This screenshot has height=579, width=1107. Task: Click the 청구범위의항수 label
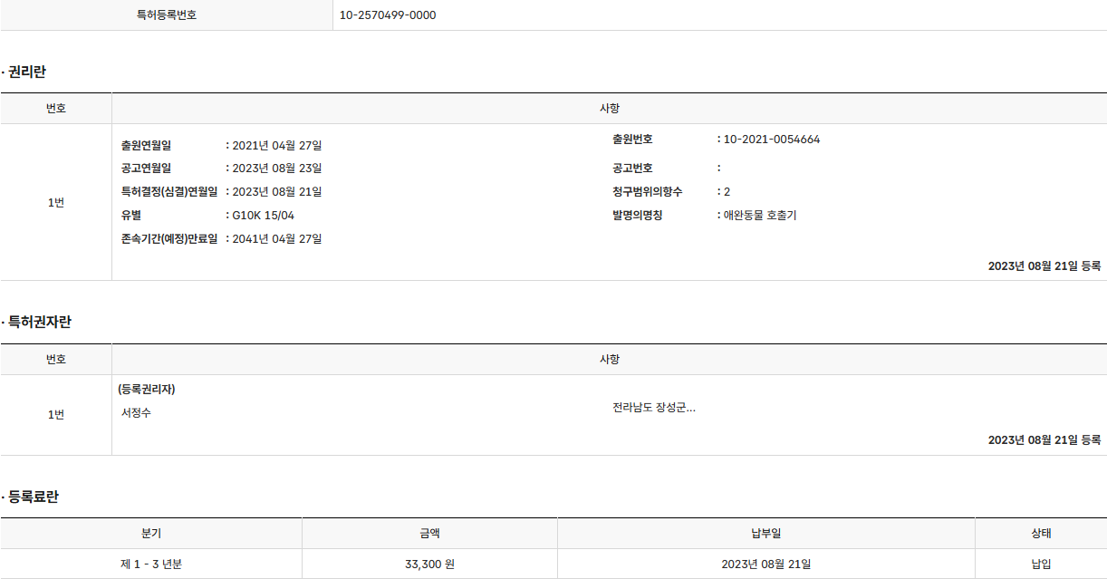pos(647,192)
